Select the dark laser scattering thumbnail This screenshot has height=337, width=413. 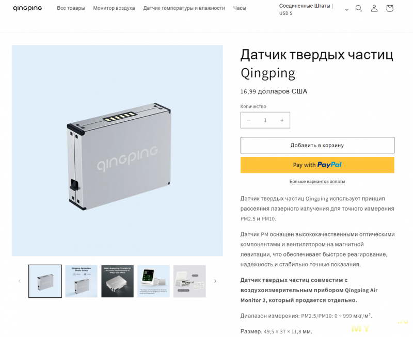point(118,281)
